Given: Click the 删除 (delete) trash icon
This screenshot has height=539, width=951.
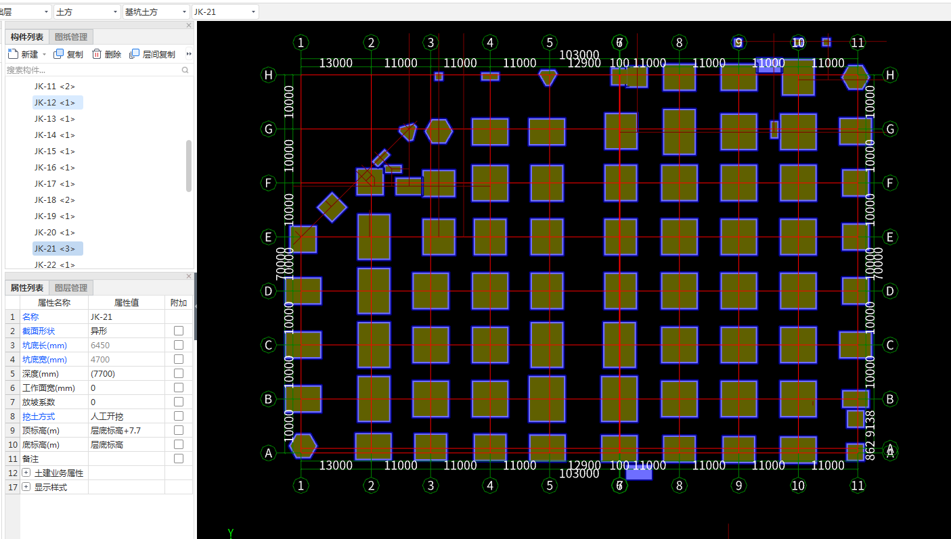Looking at the screenshot, I should click(97, 54).
